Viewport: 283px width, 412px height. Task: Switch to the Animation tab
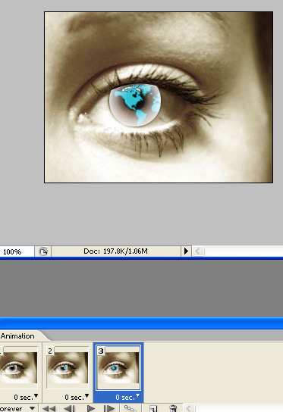click(x=17, y=336)
